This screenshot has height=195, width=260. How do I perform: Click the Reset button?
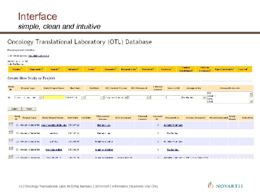pyautogui.click(x=29, y=109)
